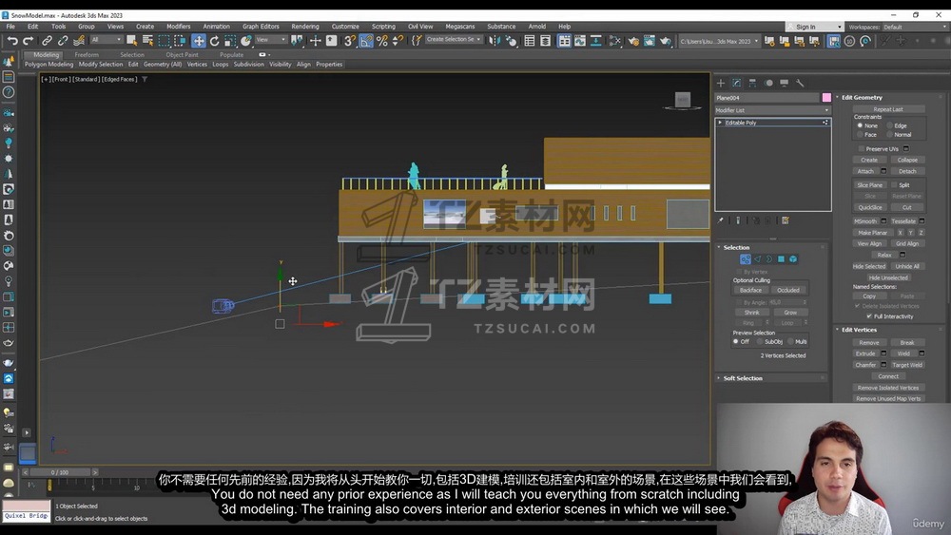Click the pink object color swatch

pos(826,98)
